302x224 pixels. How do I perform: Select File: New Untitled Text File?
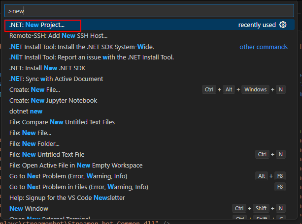coord(47,155)
